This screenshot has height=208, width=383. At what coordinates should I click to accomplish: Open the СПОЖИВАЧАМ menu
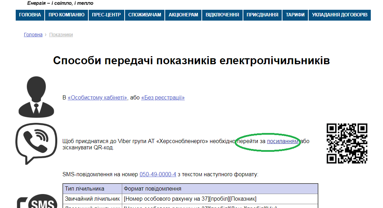(x=145, y=15)
